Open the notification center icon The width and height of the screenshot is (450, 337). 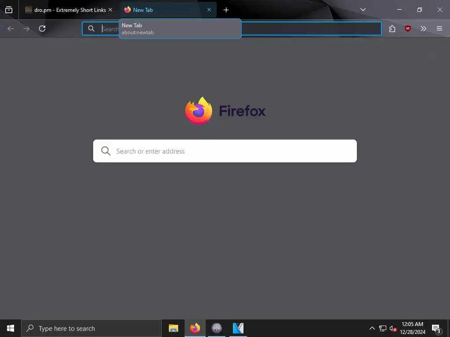coord(436,328)
